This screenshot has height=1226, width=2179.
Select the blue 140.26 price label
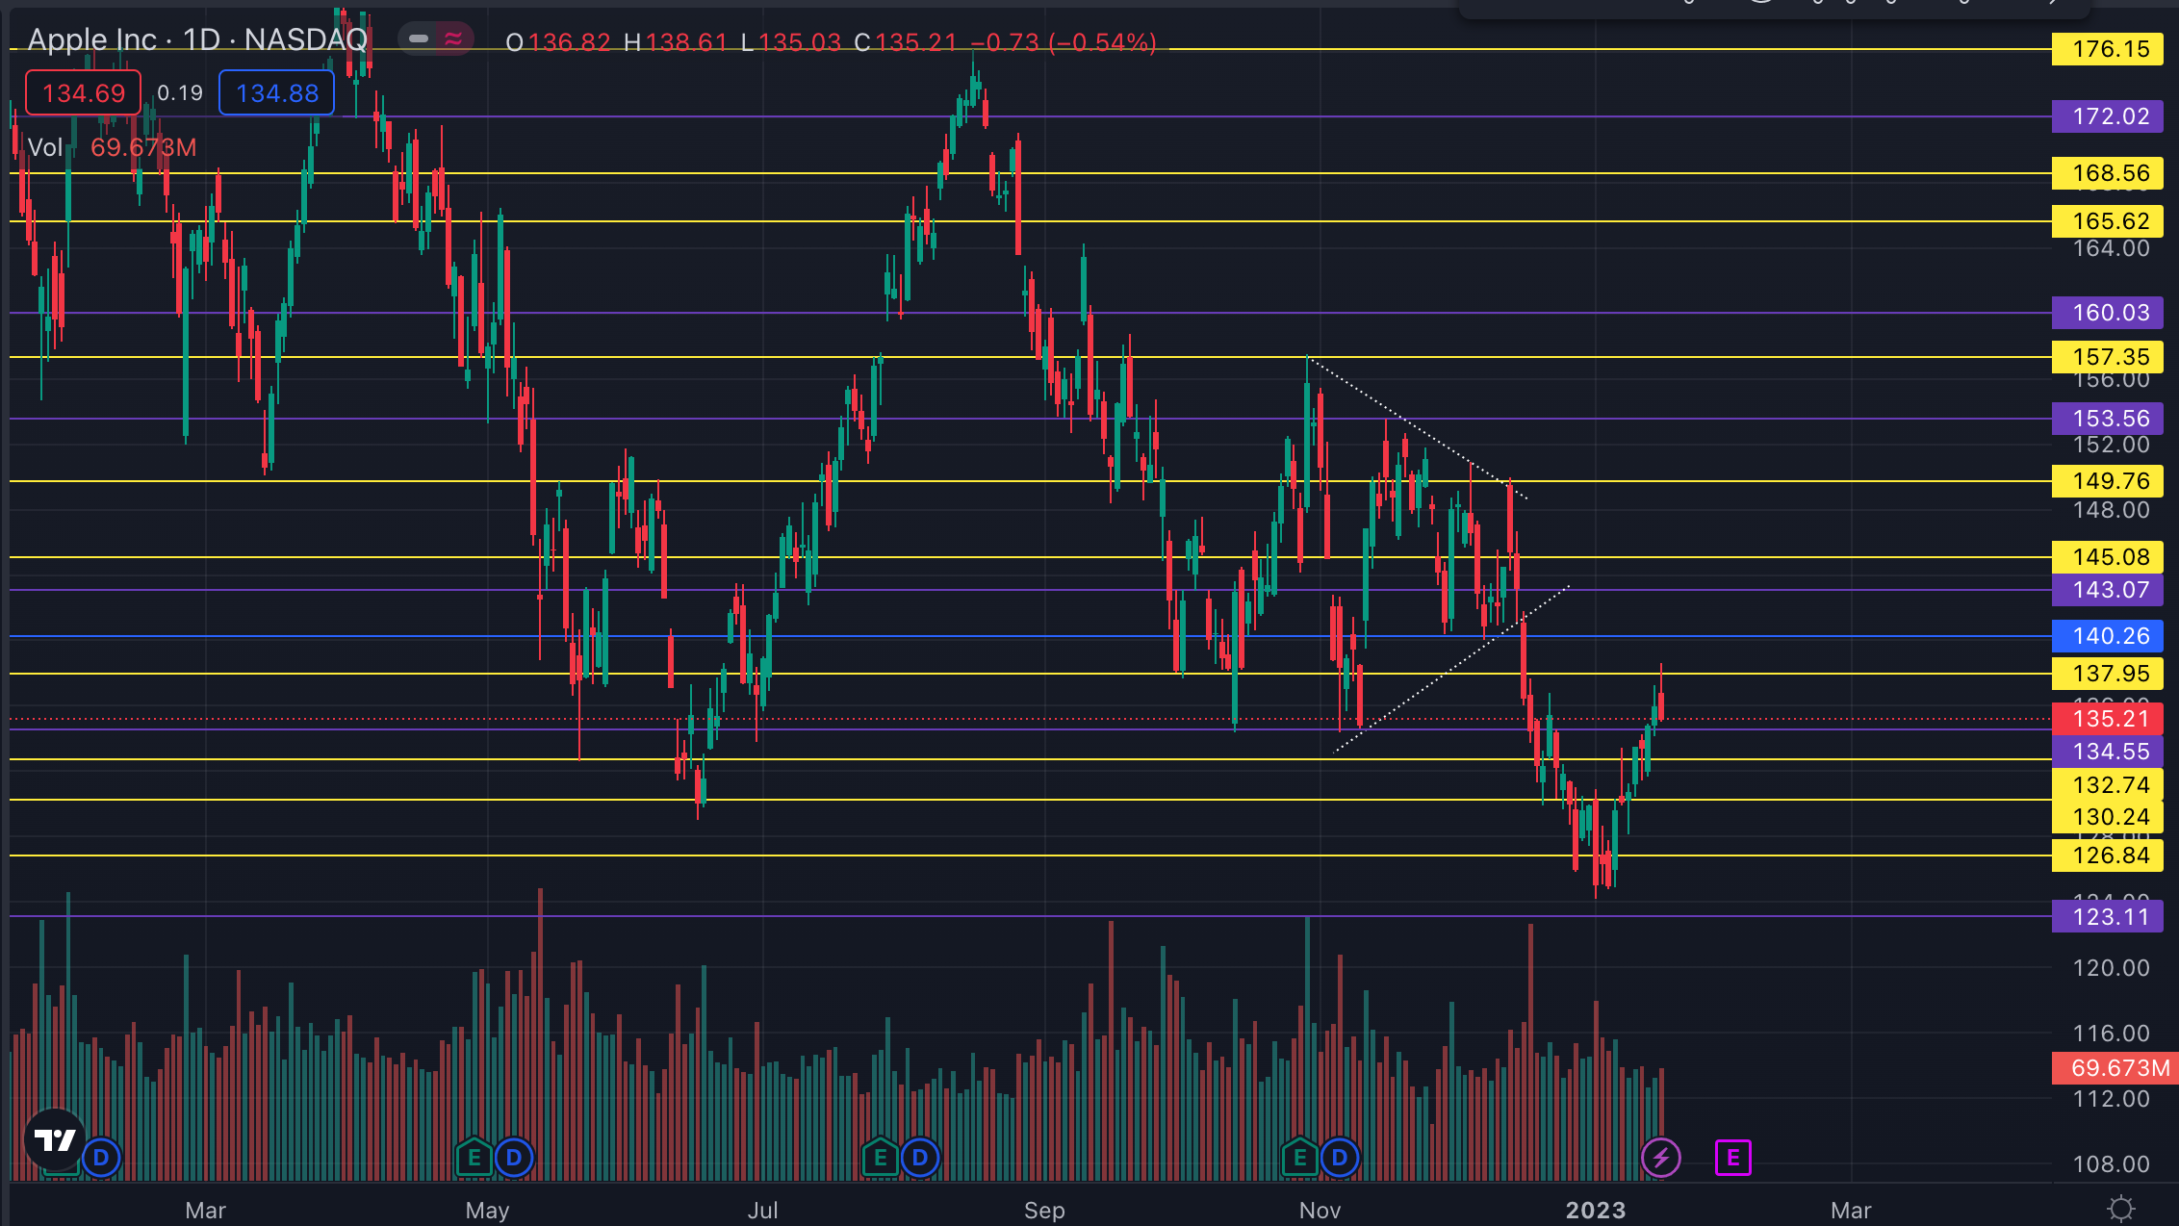pos(2108,636)
